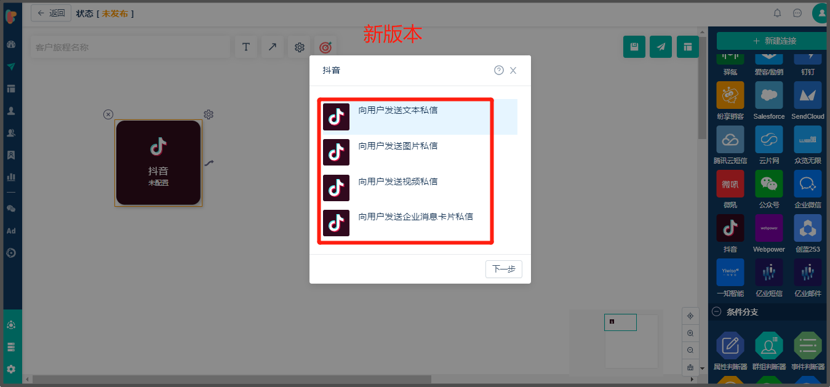Publish the journey with paper plane icon
This screenshot has height=387, width=830.
click(x=661, y=47)
